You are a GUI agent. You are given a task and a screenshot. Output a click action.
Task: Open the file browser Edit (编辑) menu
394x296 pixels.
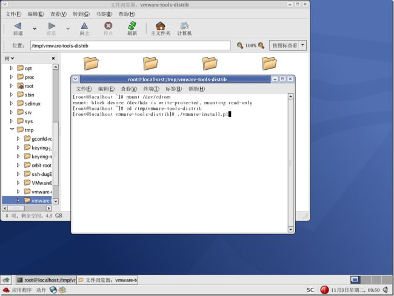[x=36, y=14]
